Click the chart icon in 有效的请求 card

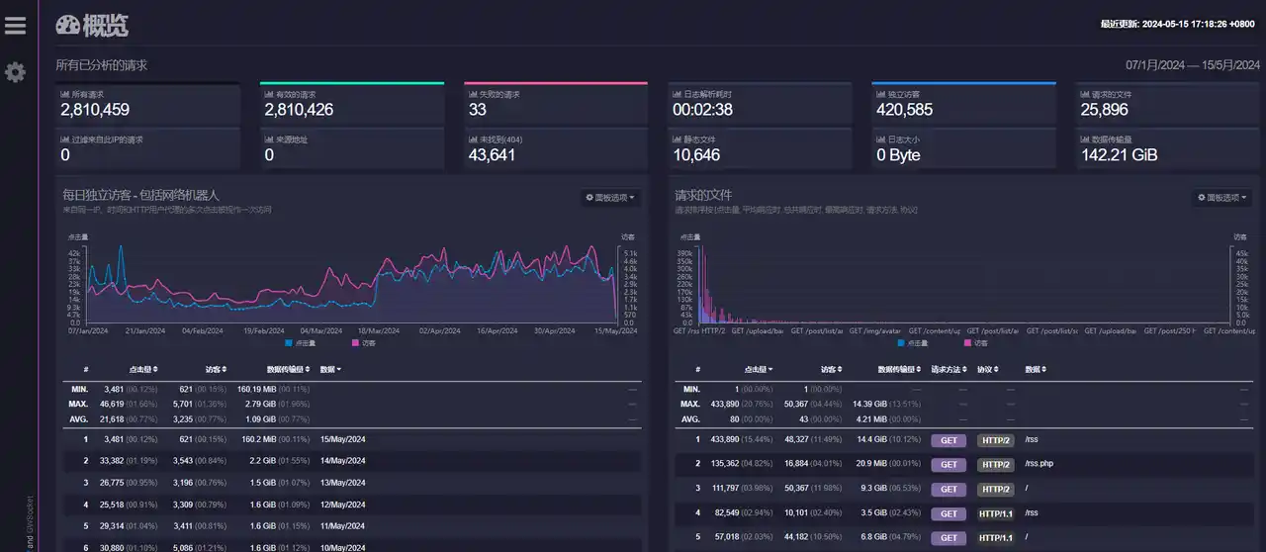click(268, 95)
